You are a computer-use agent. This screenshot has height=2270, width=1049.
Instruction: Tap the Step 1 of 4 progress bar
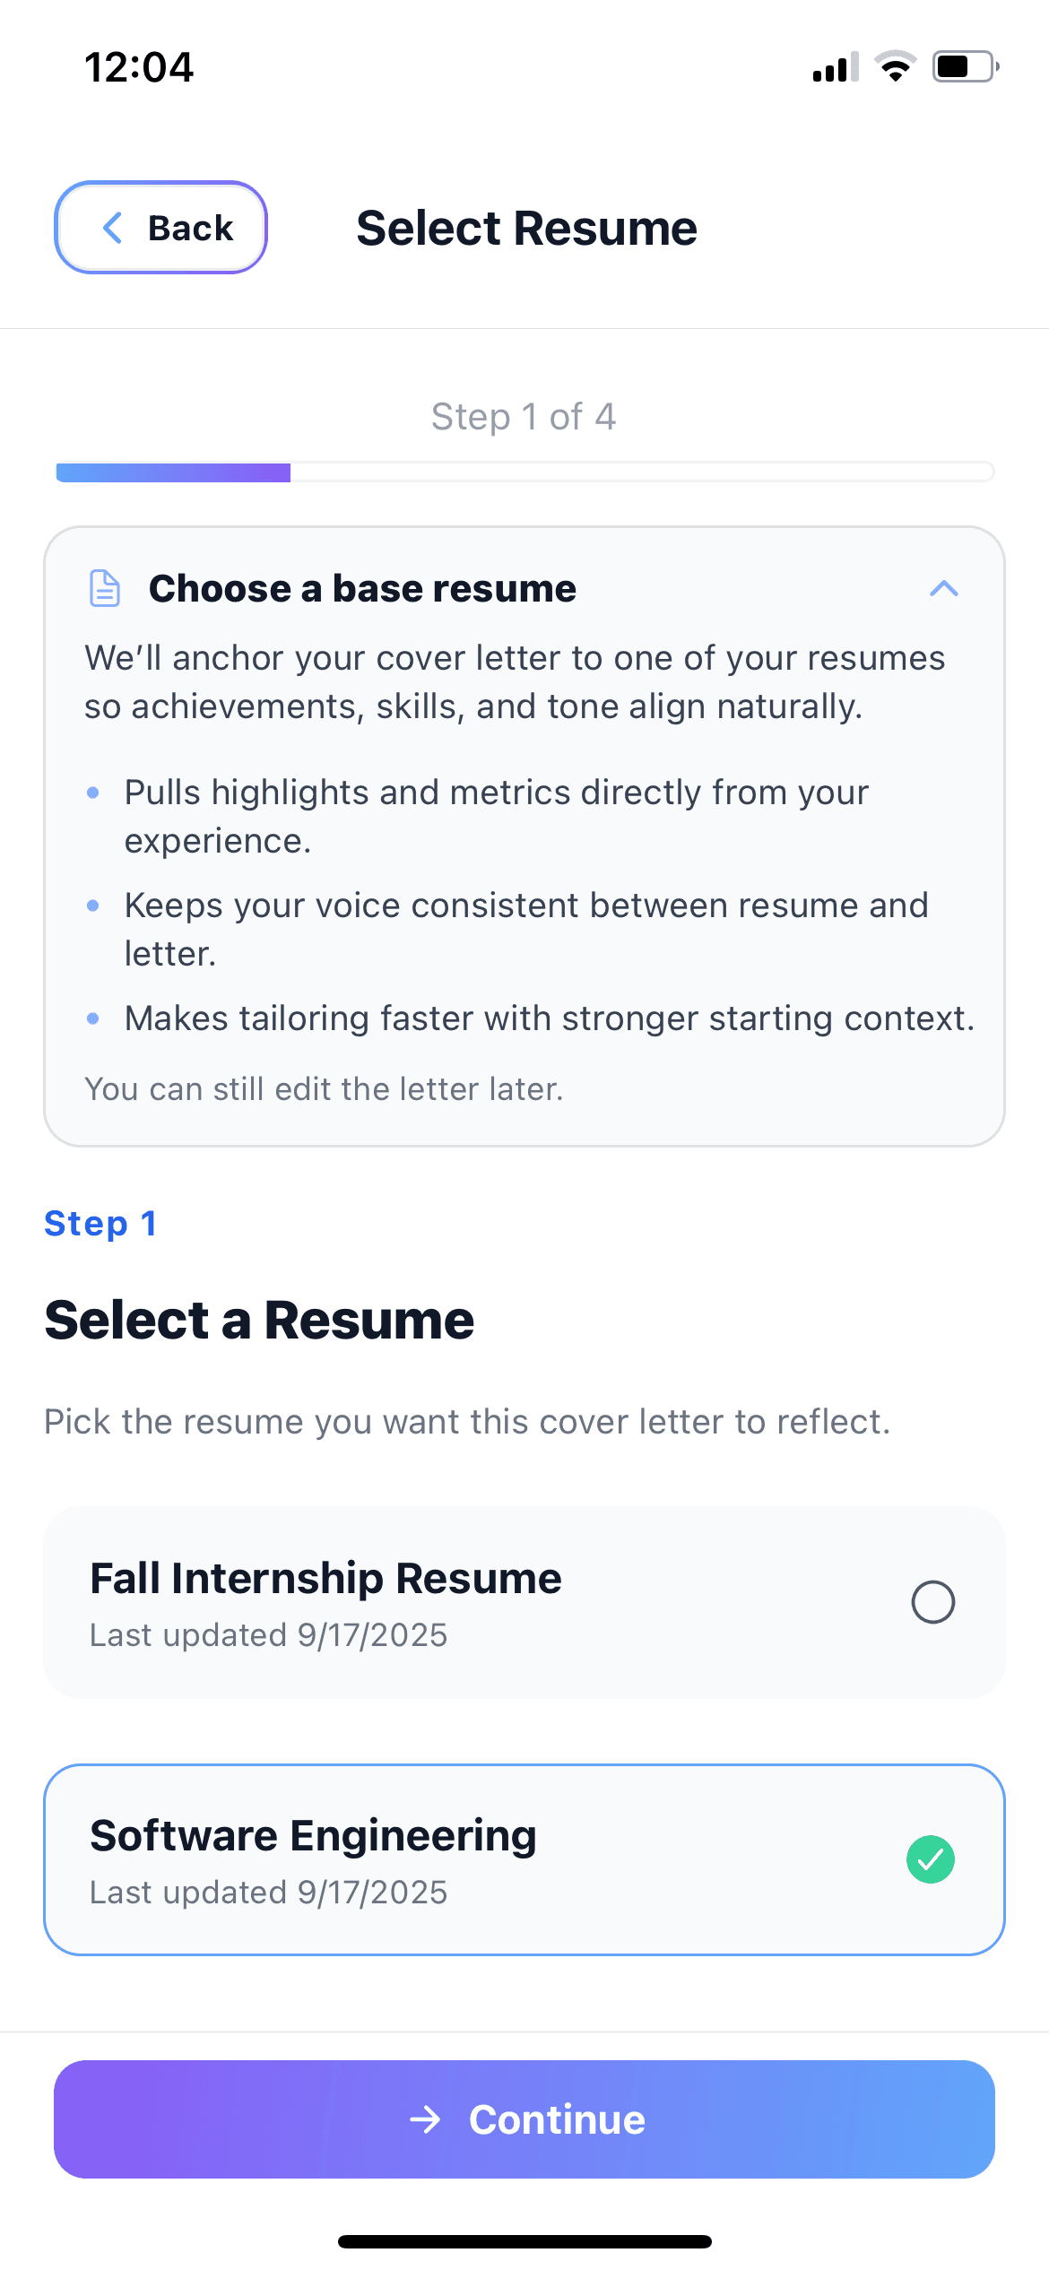pyautogui.click(x=524, y=472)
